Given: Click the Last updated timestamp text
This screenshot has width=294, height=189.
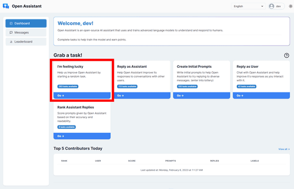Looking at the screenshot, I should [x=172, y=170].
